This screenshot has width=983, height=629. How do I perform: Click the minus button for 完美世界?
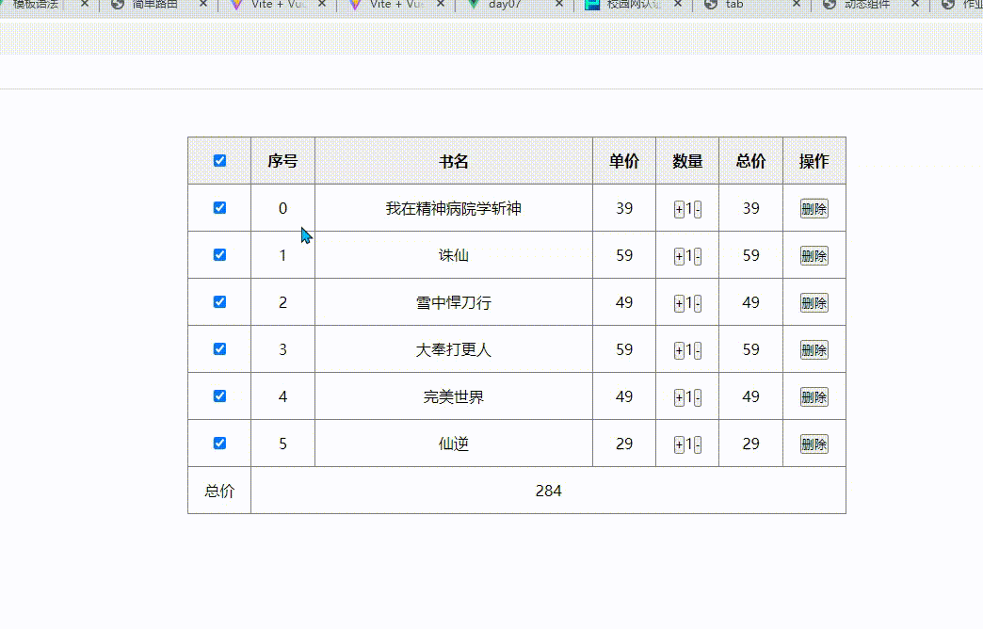pos(698,397)
